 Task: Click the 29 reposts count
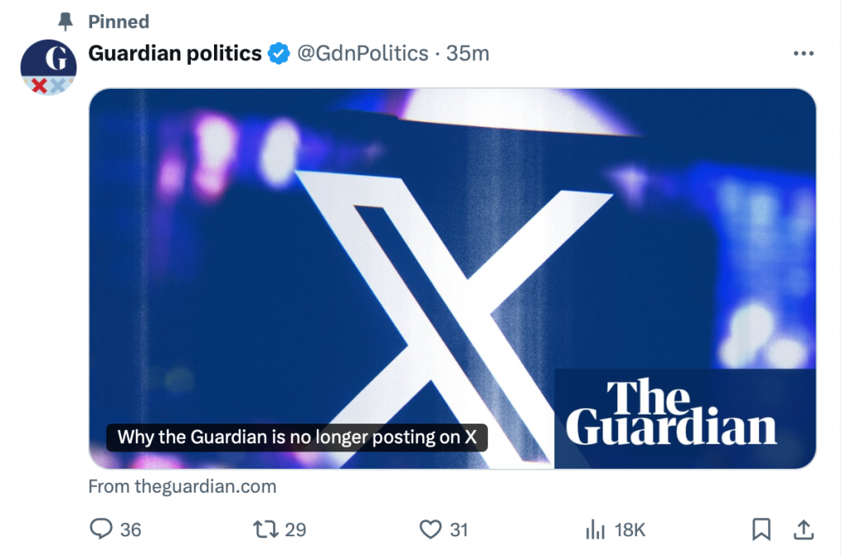point(295,530)
